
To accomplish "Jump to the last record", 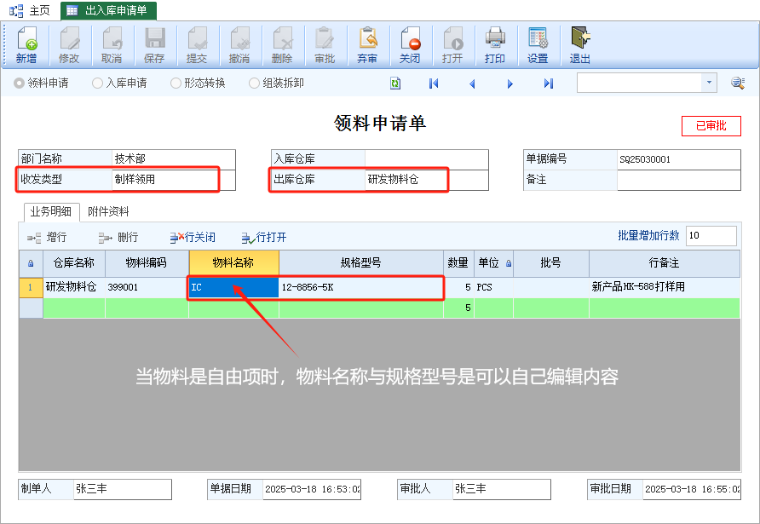I will [548, 83].
